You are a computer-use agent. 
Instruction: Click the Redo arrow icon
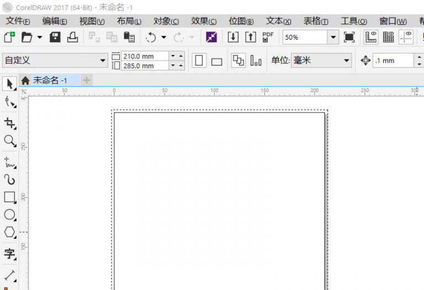[x=179, y=37]
